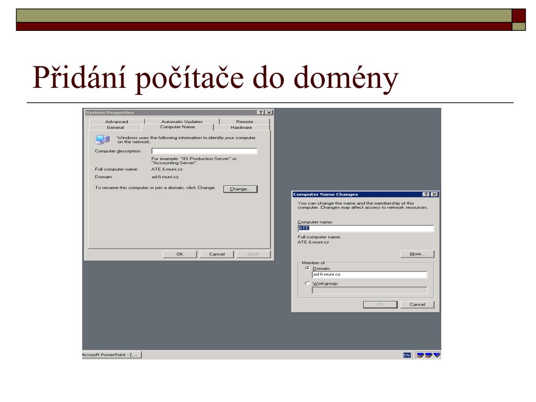This screenshot has width=536, height=402.
Task: Select the General tab
Action: pos(115,128)
